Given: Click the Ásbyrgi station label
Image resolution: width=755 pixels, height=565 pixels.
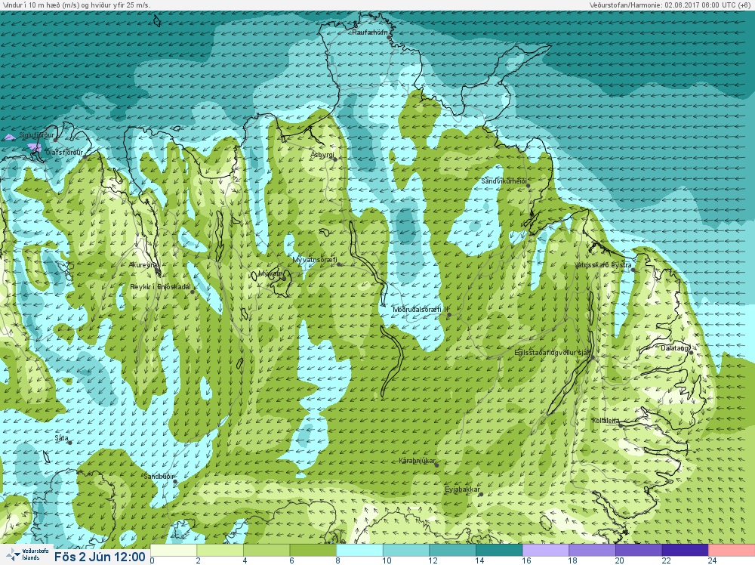Looking at the screenshot, I should pyautogui.click(x=322, y=155).
